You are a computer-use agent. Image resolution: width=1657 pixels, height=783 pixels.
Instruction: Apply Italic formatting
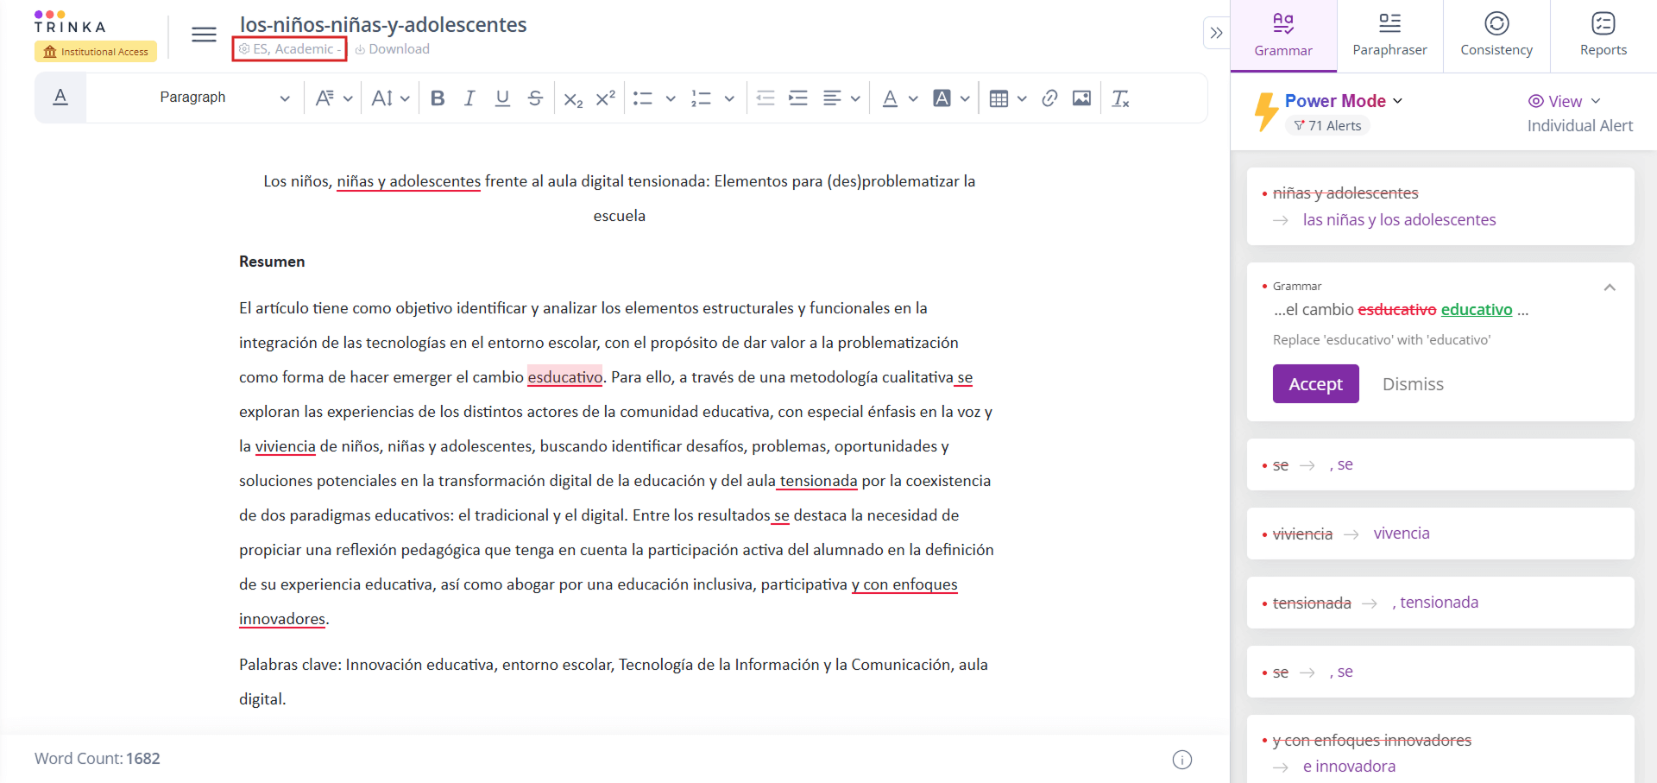(x=469, y=98)
